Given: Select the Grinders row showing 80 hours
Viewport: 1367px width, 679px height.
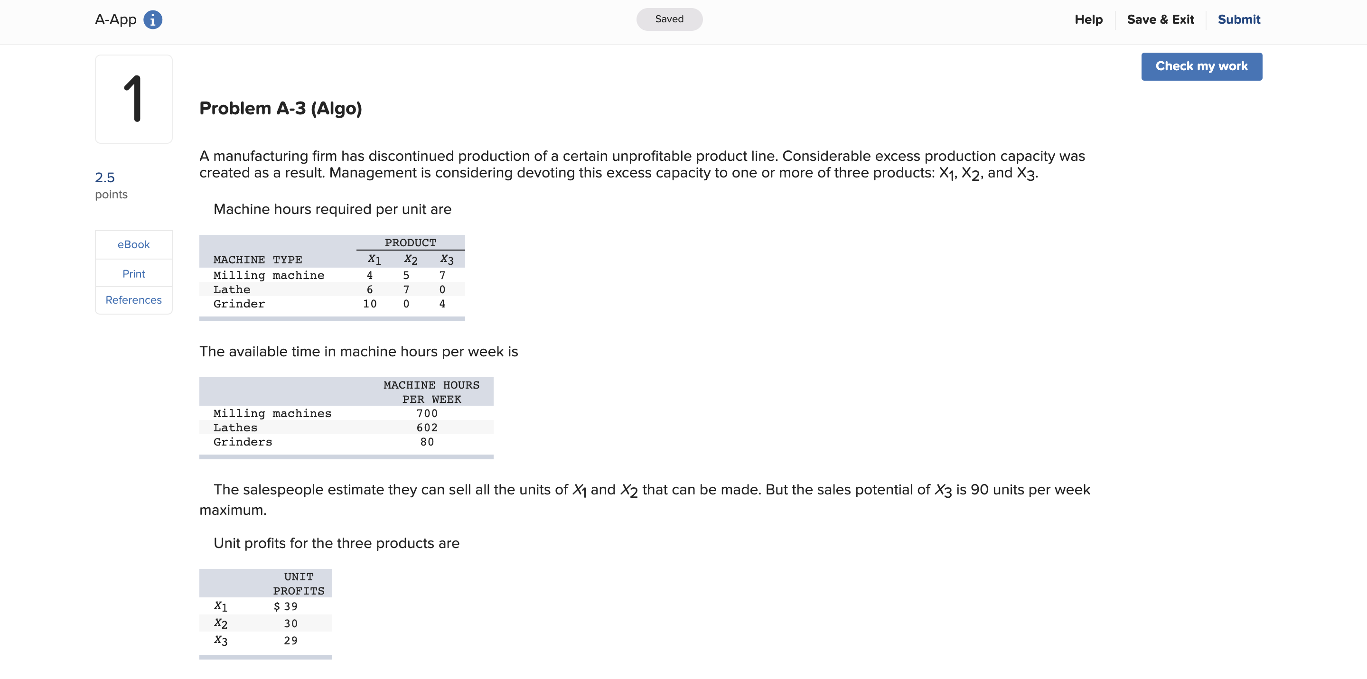Looking at the screenshot, I should pos(345,441).
